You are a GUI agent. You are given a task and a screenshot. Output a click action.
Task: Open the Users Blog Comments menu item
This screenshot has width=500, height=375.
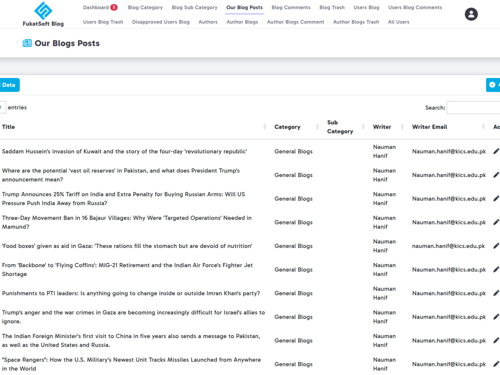pyautogui.click(x=415, y=7)
